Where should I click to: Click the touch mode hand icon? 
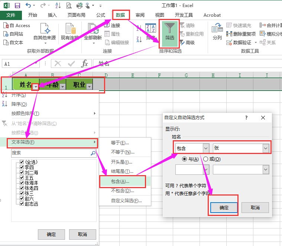(x=87, y=6)
